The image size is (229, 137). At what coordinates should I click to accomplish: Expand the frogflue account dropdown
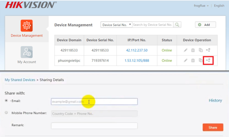click(201, 6)
